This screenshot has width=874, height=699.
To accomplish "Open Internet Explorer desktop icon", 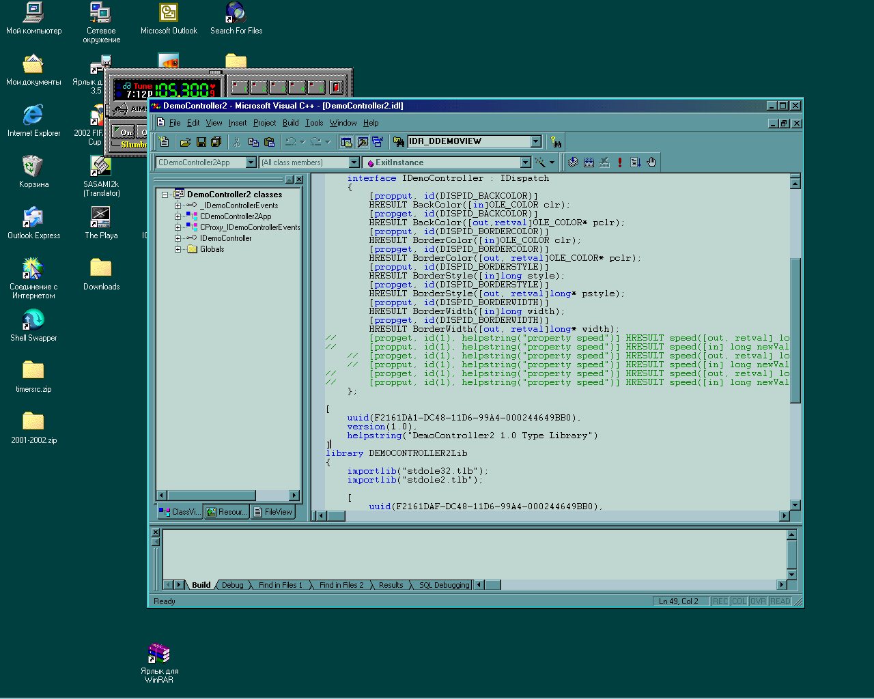I will tap(33, 121).
